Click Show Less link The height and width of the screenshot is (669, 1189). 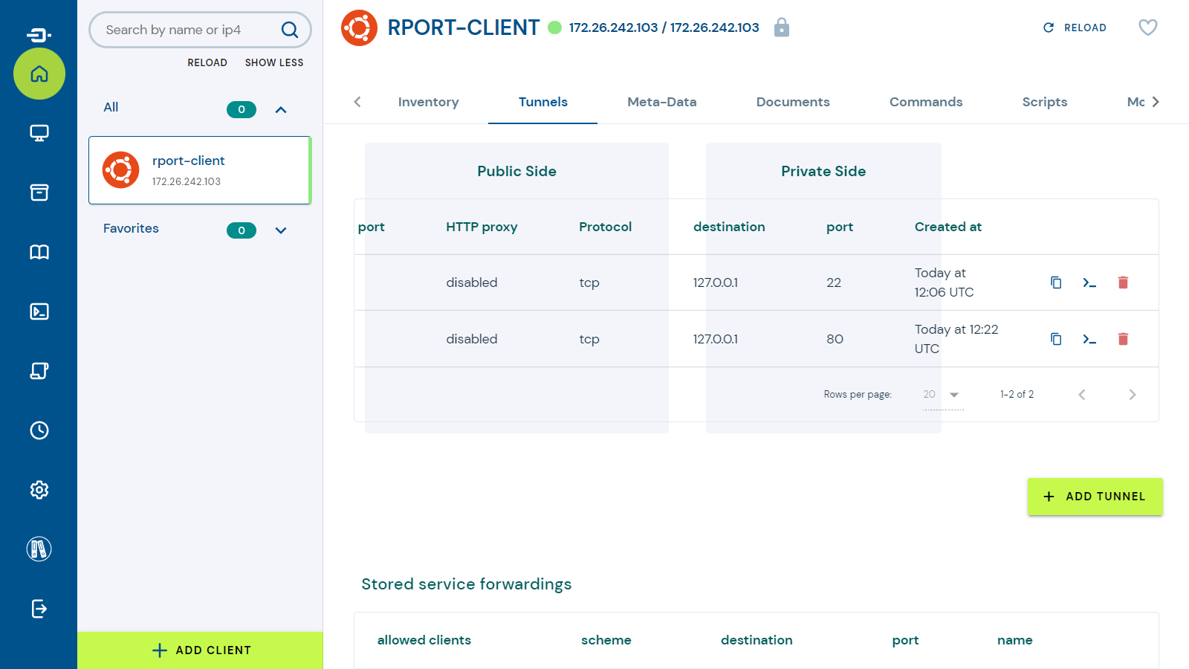(x=274, y=62)
